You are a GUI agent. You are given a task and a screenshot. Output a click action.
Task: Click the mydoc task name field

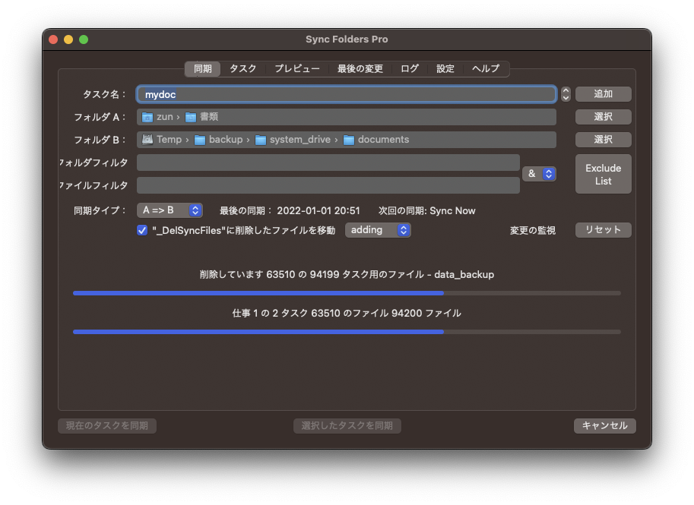click(346, 94)
